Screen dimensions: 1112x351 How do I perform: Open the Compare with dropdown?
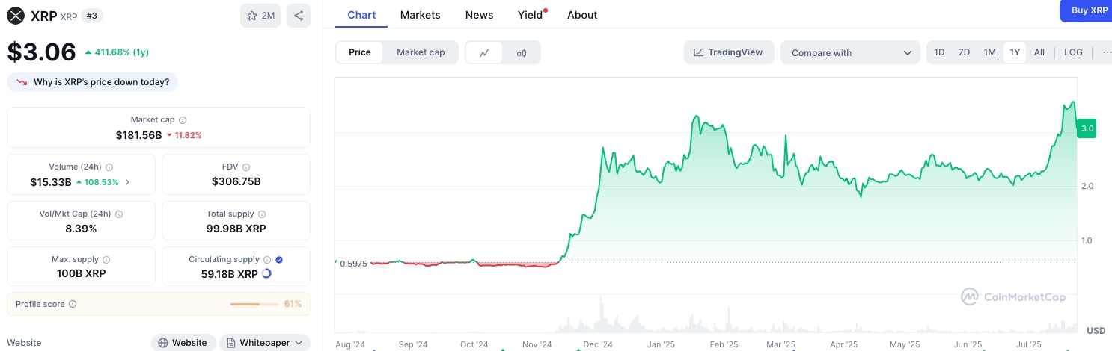pos(851,52)
